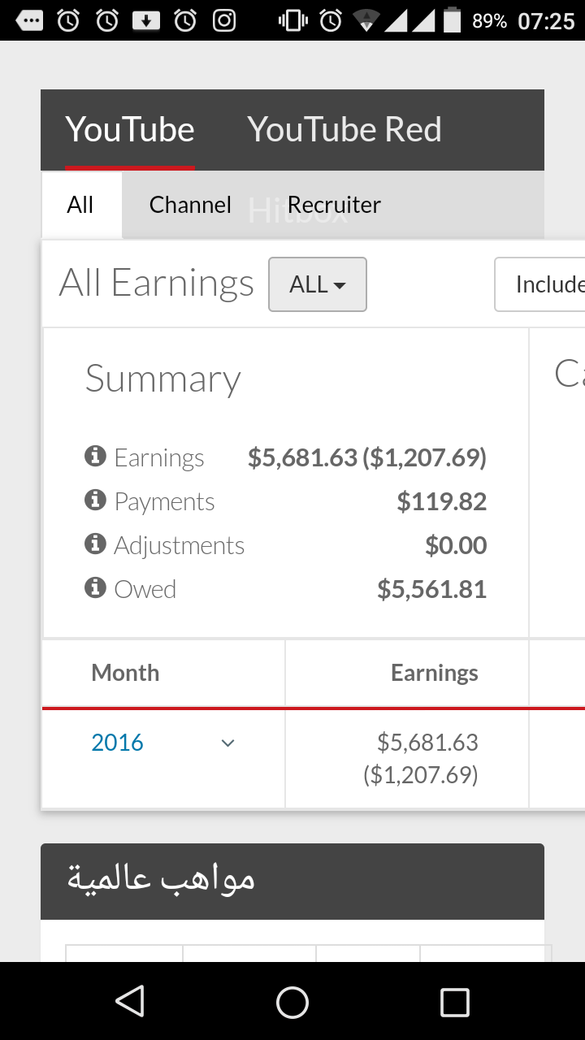Select the YouTube tab
The image size is (585, 1040).
tap(130, 130)
